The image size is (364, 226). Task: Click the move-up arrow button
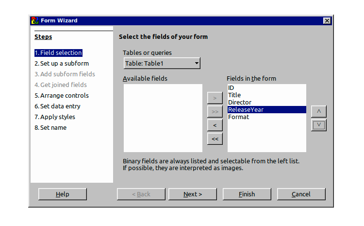tap(318, 111)
